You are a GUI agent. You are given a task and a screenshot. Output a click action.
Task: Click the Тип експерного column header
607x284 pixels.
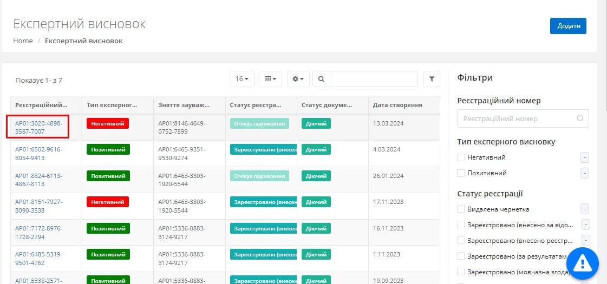(112, 105)
